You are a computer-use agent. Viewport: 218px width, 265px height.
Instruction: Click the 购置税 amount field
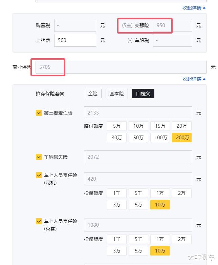pyautogui.click(x=75, y=25)
